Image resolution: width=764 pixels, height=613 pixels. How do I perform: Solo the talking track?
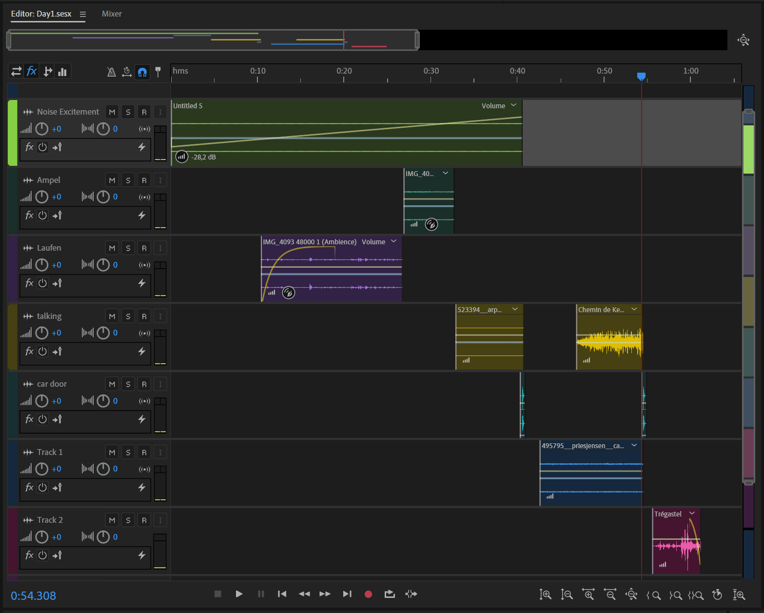pos(128,316)
